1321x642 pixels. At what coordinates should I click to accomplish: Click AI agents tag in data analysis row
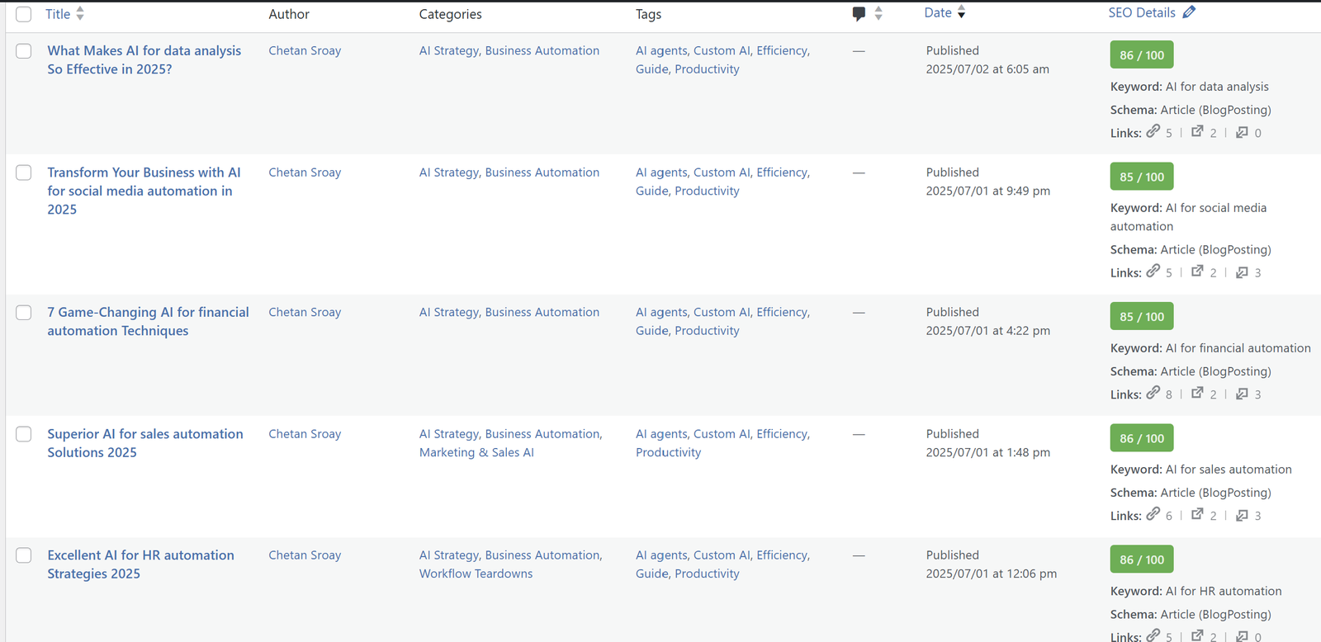660,51
